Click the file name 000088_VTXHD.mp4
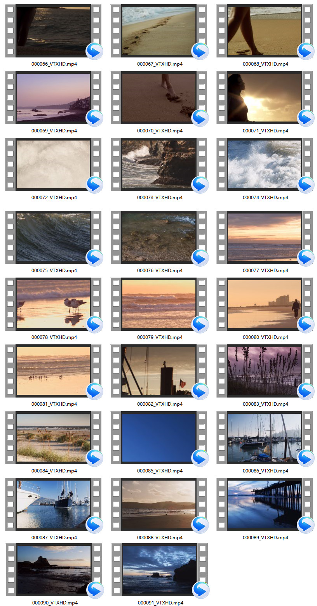Image resolution: width=317 pixels, height=606 pixels. (x=160, y=538)
